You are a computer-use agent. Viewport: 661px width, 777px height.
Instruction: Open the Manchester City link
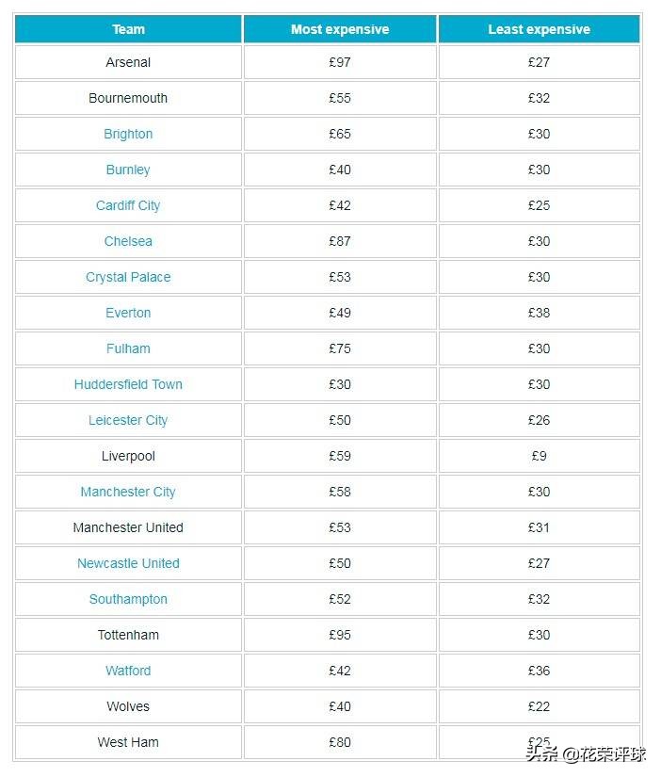click(x=128, y=492)
